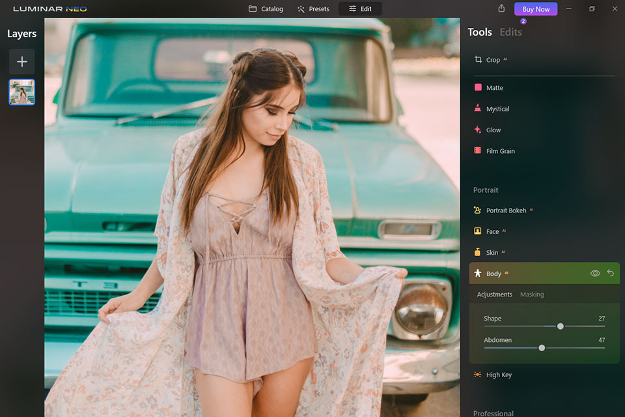Viewport: 625px width, 417px height.
Task: Click the share/export icon
Action: [501, 8]
